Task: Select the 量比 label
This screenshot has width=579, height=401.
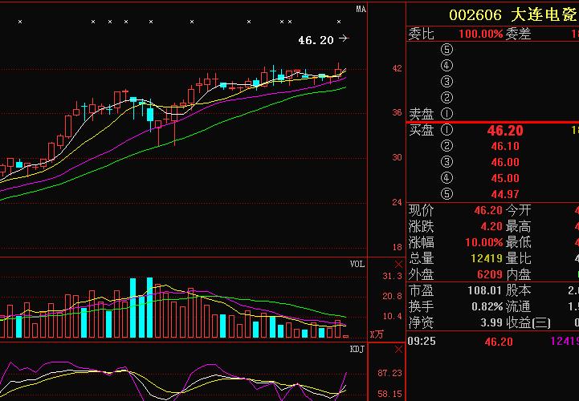Action: (x=518, y=258)
